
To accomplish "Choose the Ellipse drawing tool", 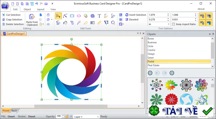I will coord(79,16).
